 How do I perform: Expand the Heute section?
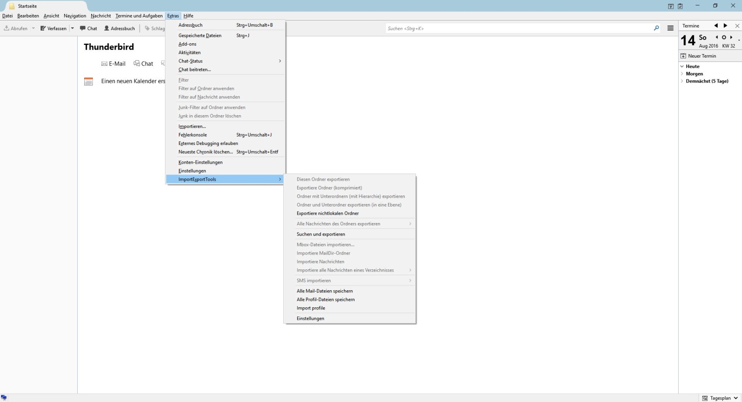[682, 66]
